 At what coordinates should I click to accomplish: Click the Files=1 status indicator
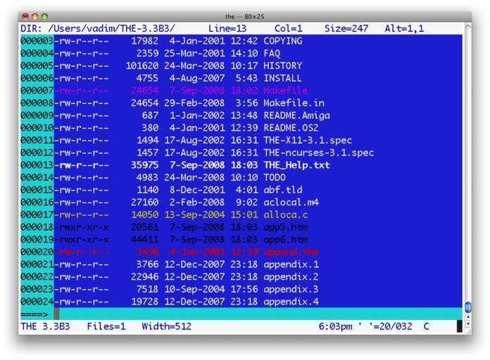(106, 327)
